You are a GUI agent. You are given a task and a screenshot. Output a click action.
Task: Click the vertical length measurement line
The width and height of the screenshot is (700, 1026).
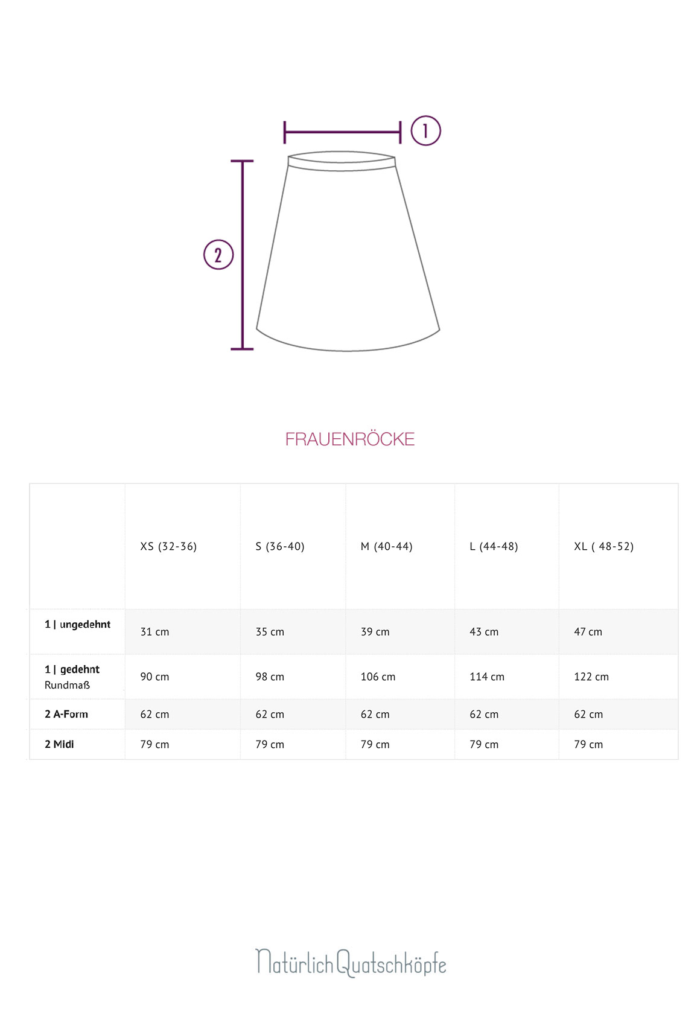click(243, 255)
